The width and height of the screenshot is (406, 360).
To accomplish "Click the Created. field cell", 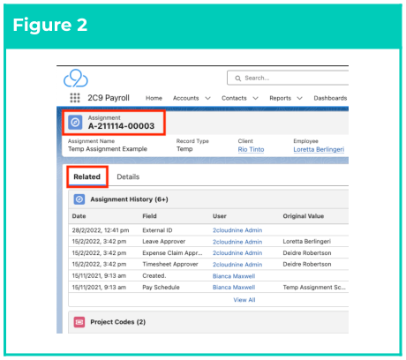I will click(x=154, y=275).
